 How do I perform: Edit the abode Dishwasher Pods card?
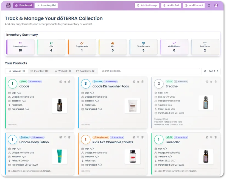[x=134, y=82]
